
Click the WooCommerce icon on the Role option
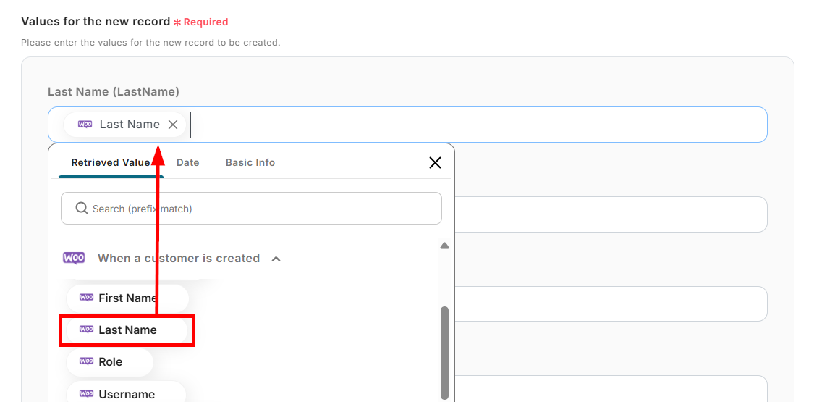coord(86,361)
